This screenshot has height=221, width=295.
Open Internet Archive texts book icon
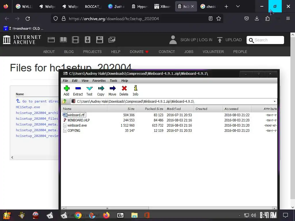click(x=63, y=40)
